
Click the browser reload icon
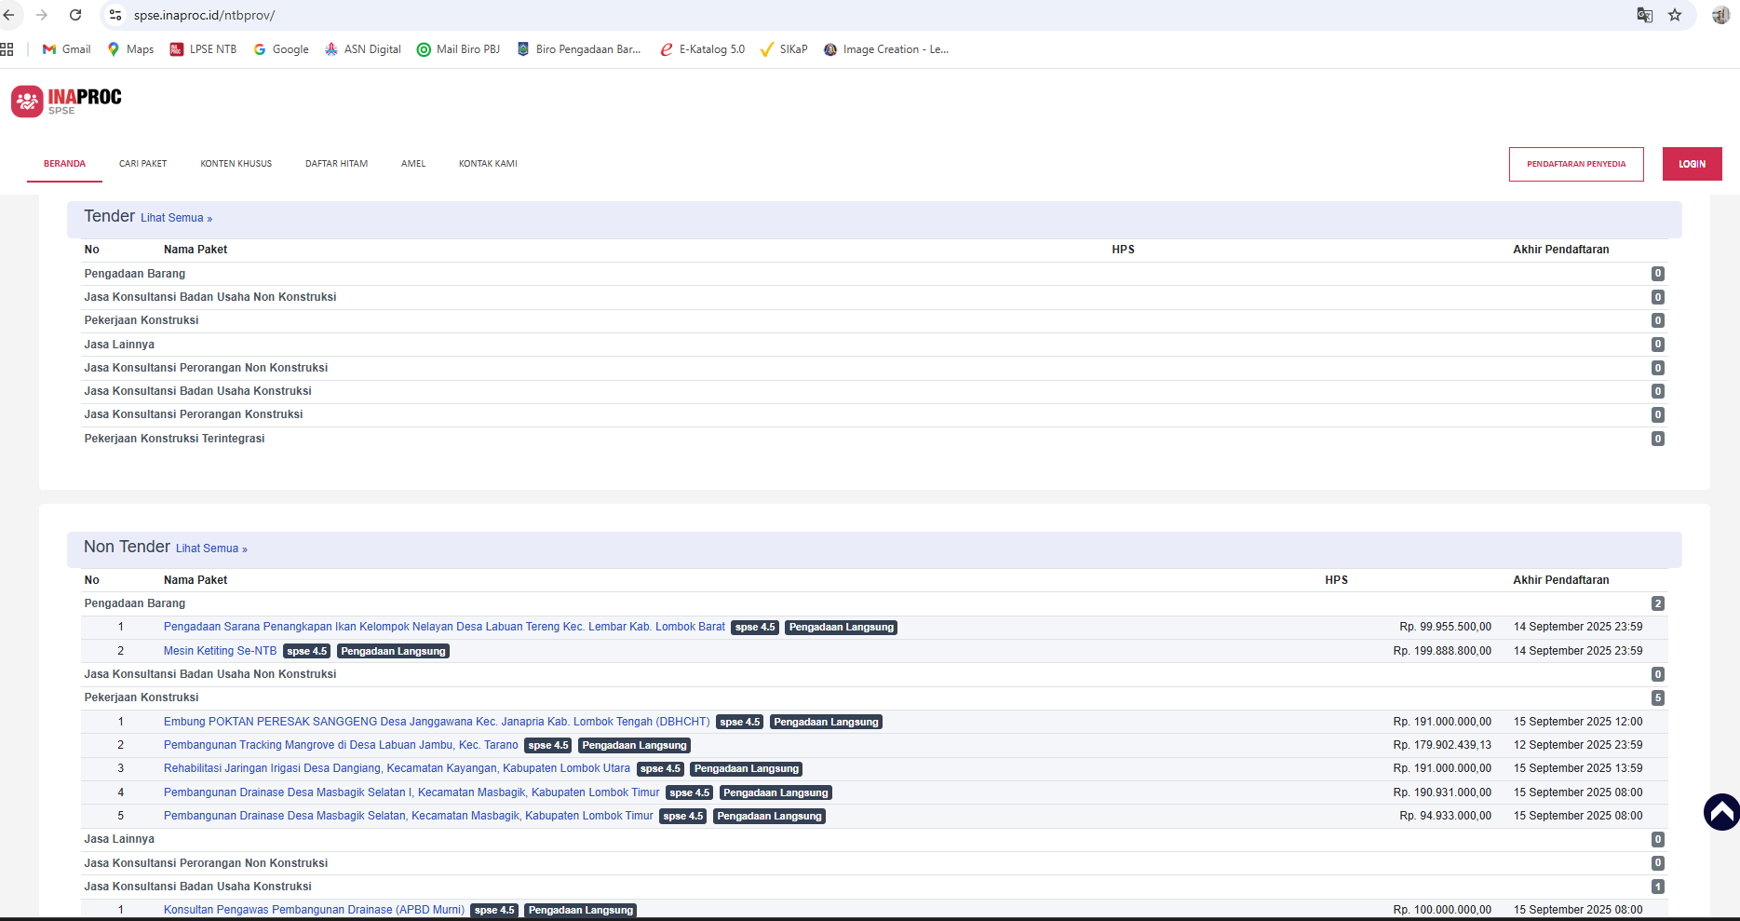[75, 15]
